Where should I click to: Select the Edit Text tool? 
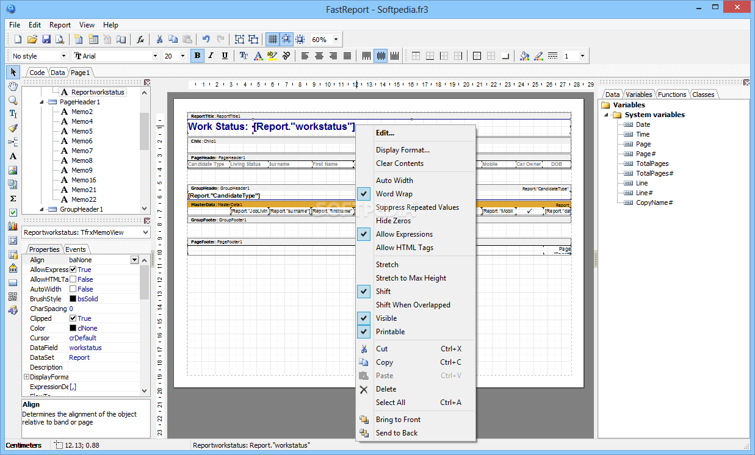(13, 114)
